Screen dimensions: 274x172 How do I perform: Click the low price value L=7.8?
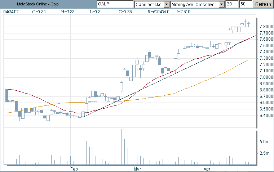coord(95,12)
